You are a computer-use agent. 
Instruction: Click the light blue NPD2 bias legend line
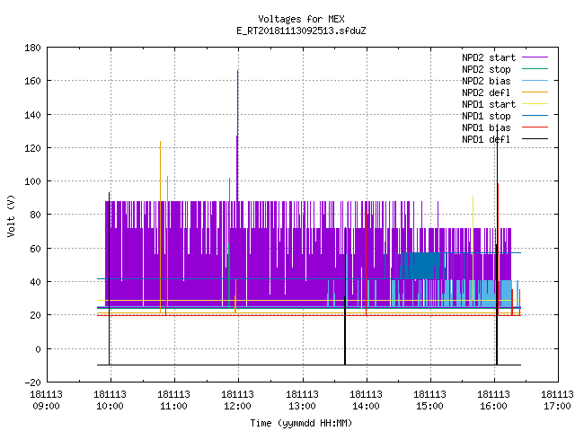click(x=535, y=81)
